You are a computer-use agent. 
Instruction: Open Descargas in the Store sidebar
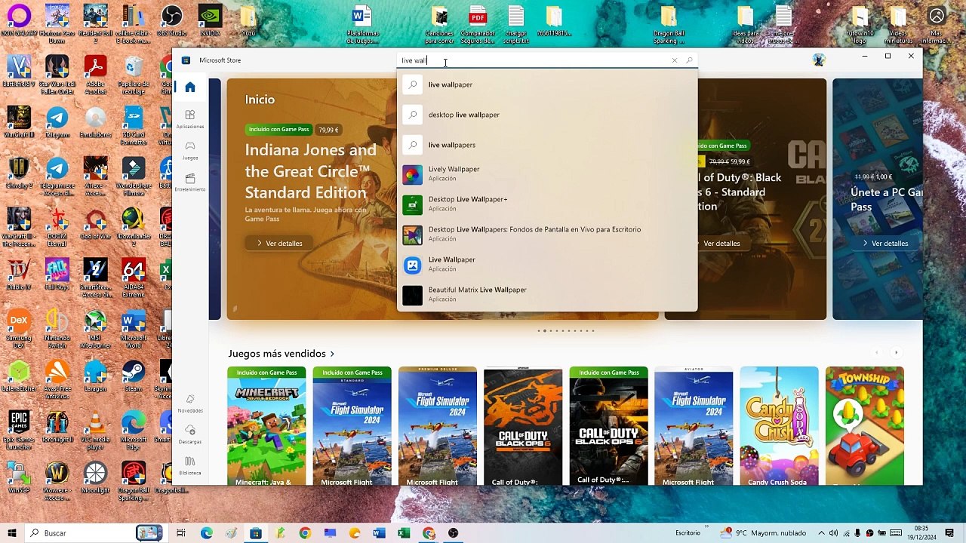coord(190,434)
